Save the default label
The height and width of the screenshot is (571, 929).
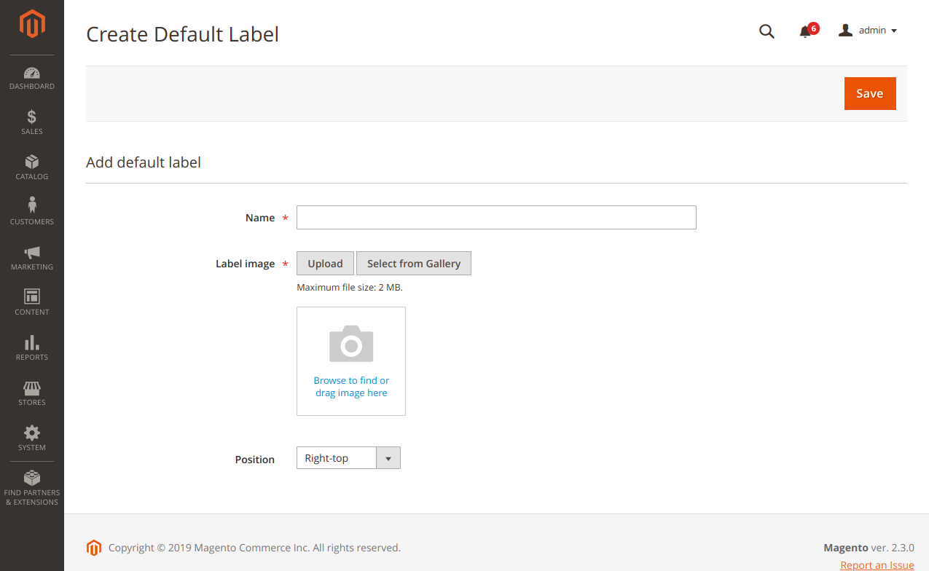(x=870, y=93)
